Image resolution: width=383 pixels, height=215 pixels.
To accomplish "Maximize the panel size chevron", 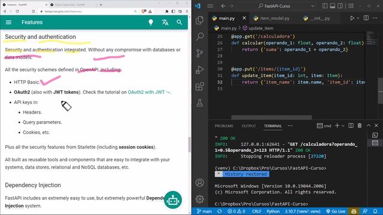I will [x=369, y=125].
